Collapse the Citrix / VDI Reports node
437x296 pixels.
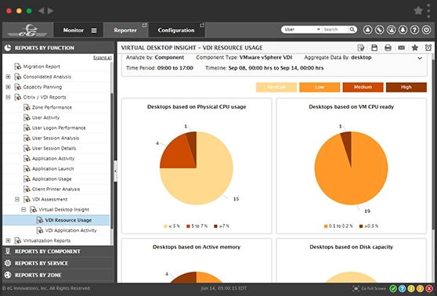8,97
